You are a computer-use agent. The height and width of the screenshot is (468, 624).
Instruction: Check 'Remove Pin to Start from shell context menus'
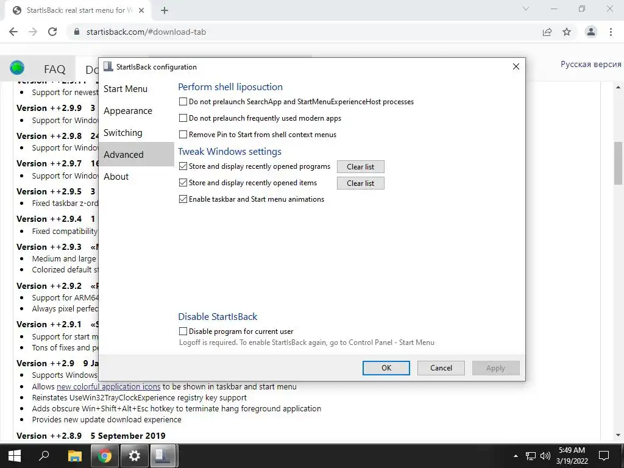(x=183, y=135)
